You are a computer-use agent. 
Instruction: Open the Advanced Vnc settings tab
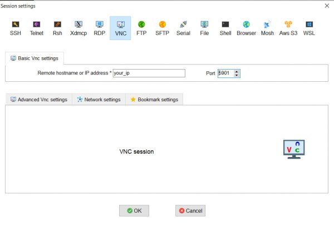pyautogui.click(x=39, y=100)
